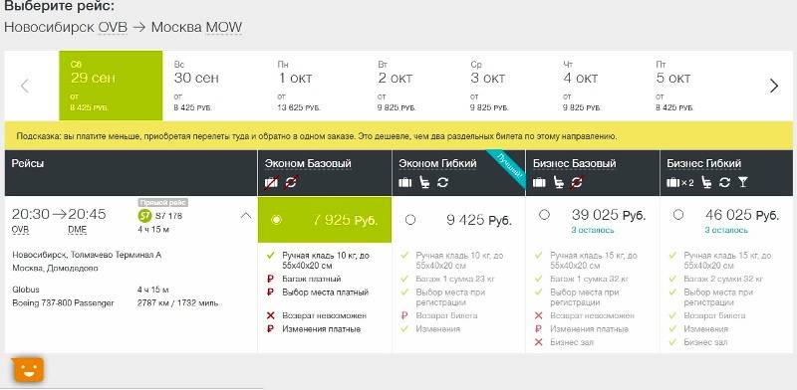Click 'Бизнес зал' in Бизнес Гибкий column
The width and height of the screenshot is (797, 390).
(x=705, y=342)
